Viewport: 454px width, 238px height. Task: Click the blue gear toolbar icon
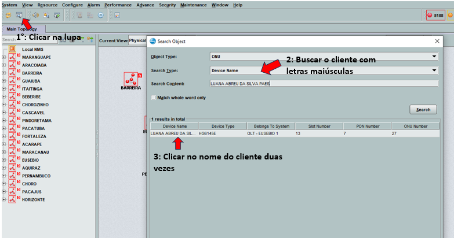coord(100,15)
